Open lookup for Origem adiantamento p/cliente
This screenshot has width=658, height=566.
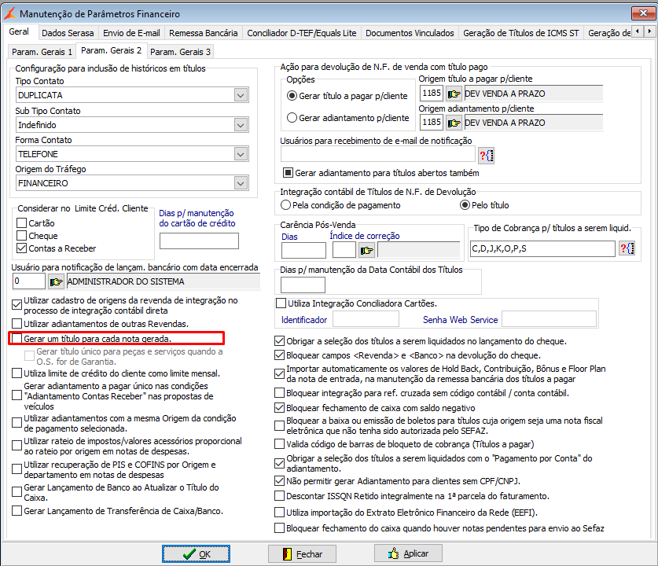(x=454, y=123)
